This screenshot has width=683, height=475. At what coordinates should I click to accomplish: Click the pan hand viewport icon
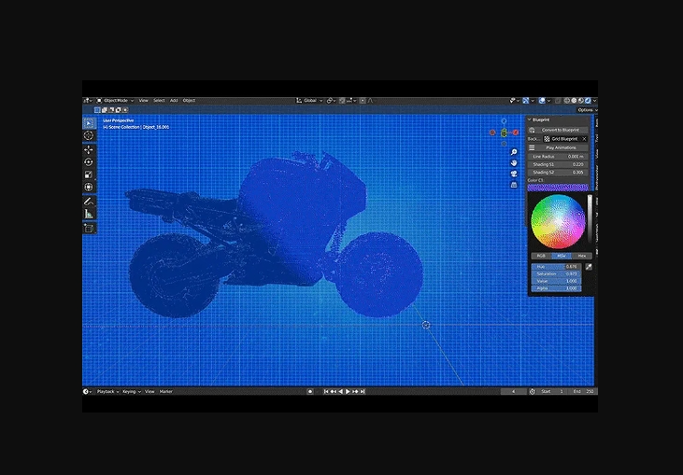coord(514,162)
